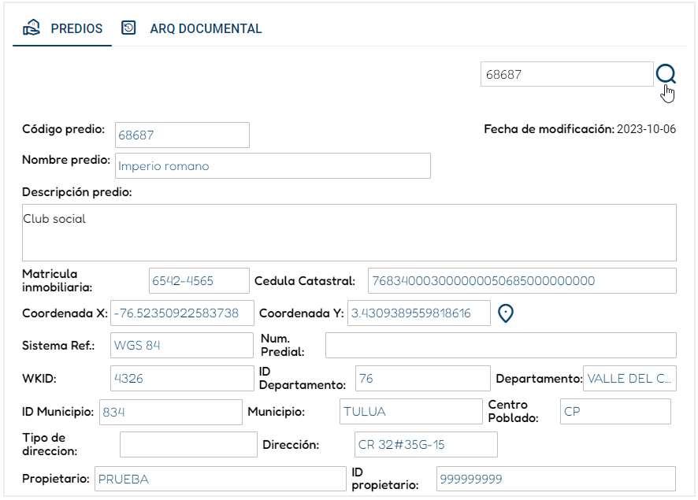The width and height of the screenshot is (698, 500).
Task: Select the Dirección field CR 32#35G-15
Action: (x=426, y=444)
